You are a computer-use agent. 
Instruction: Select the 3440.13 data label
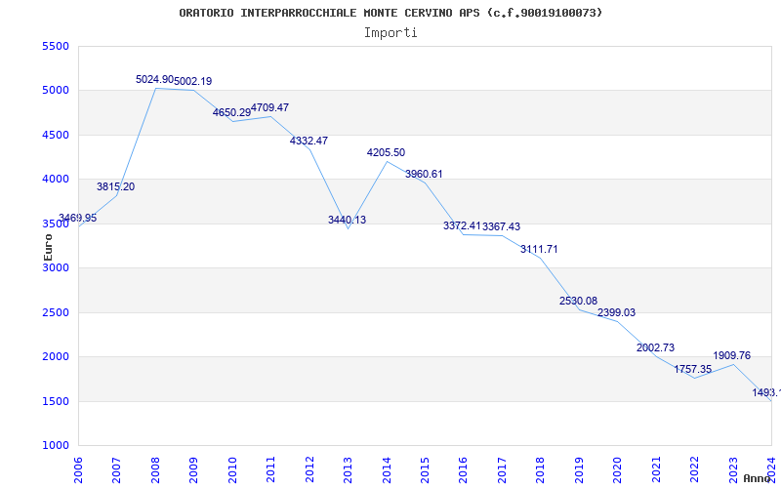(x=348, y=220)
